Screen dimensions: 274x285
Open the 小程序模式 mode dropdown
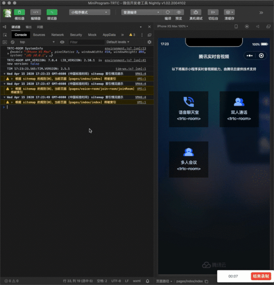pos(90,12)
